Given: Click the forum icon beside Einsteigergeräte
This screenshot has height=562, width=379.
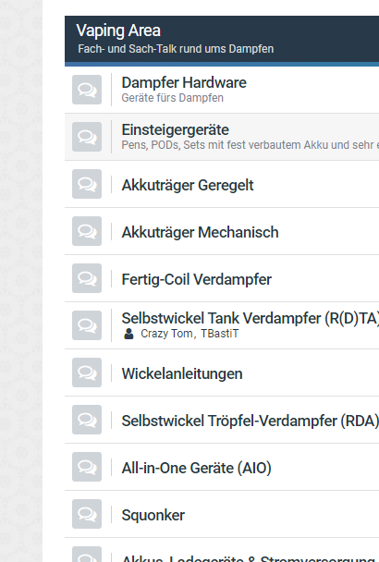Looking at the screenshot, I should pos(87,137).
